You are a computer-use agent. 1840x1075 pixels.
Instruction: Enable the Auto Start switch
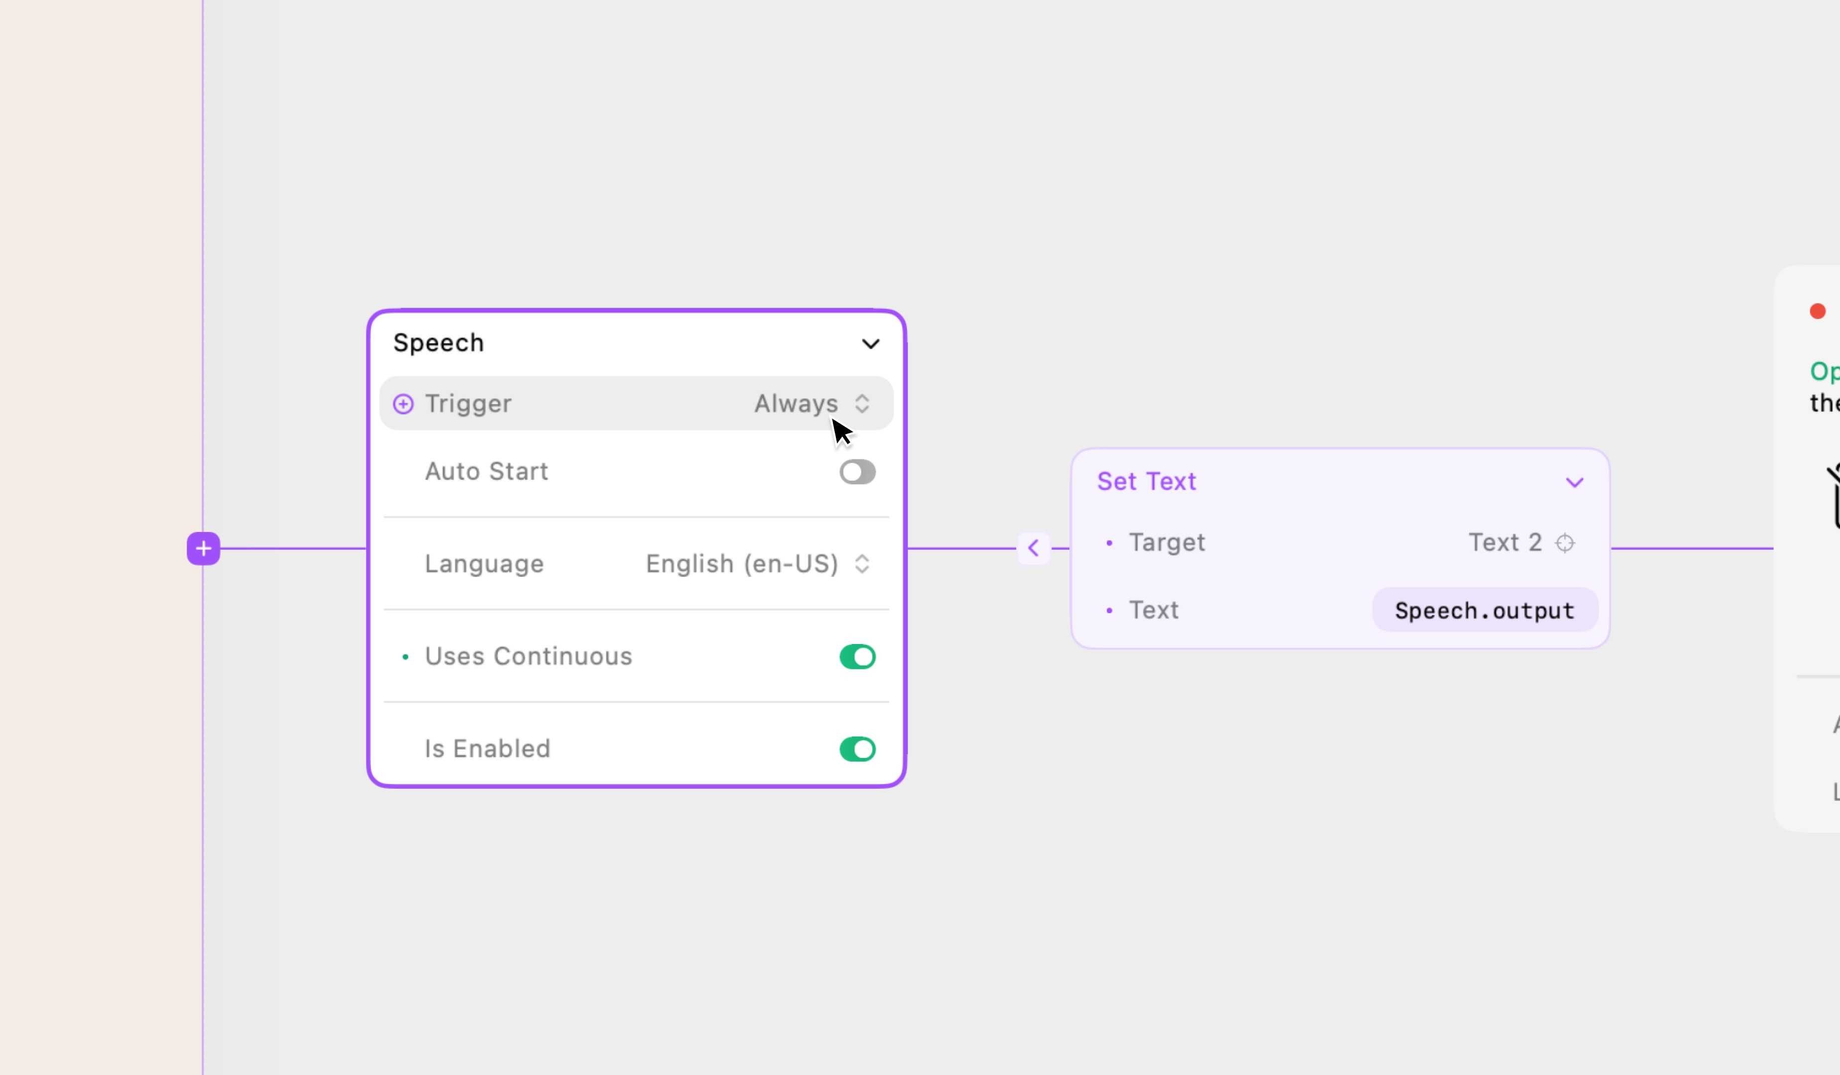[x=857, y=472]
